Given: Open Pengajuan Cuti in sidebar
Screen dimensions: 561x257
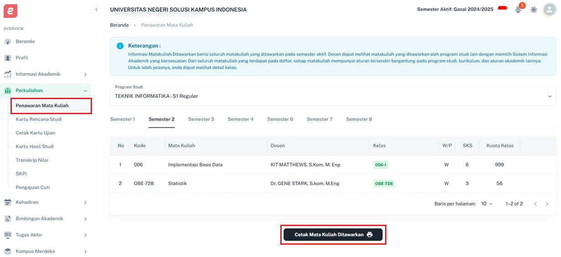Looking at the screenshot, I should pos(33,187).
